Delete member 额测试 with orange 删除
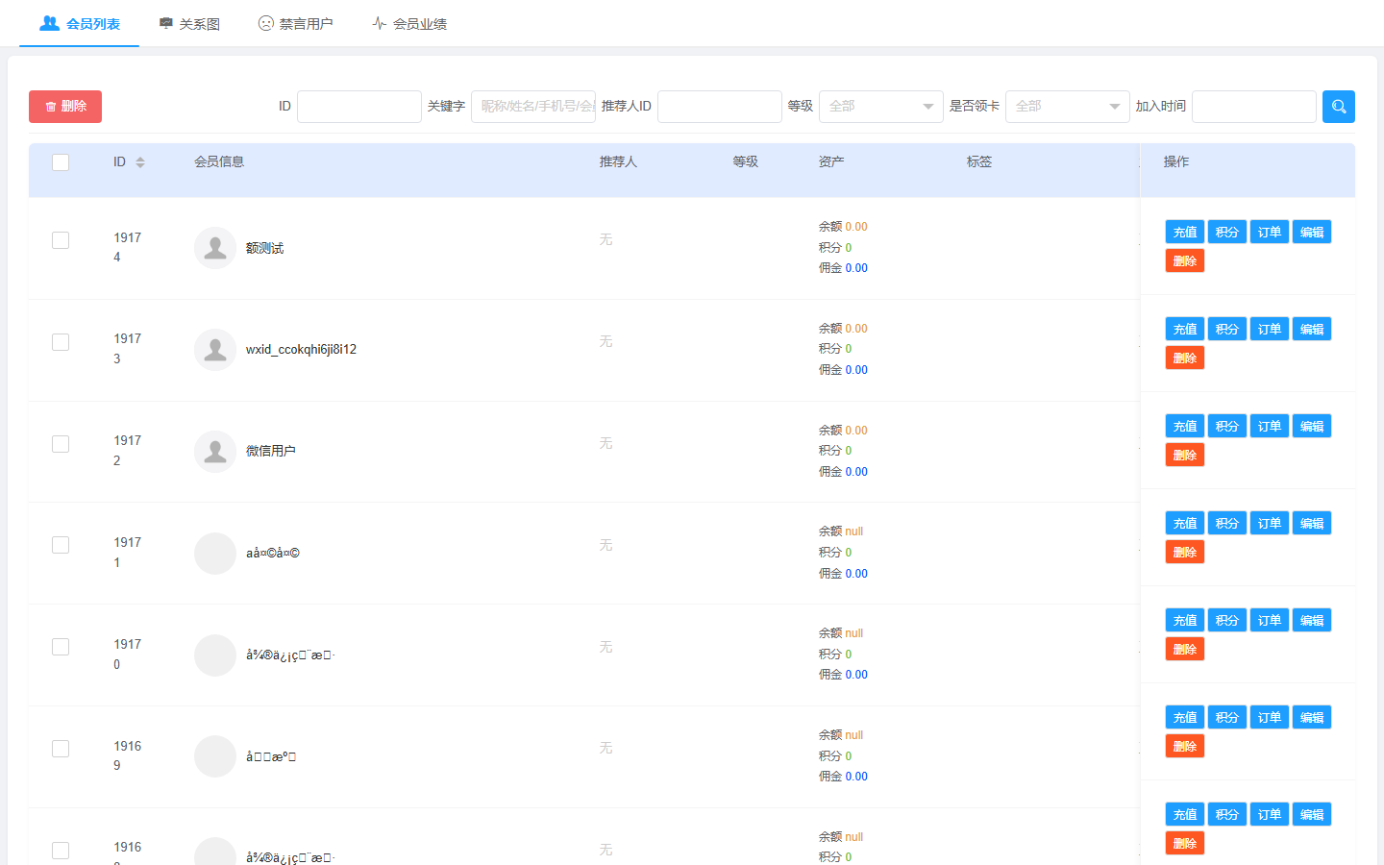 pos(1185,261)
